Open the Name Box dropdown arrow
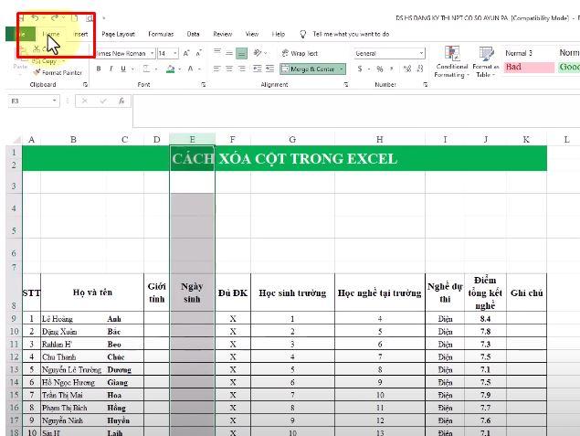 point(55,101)
